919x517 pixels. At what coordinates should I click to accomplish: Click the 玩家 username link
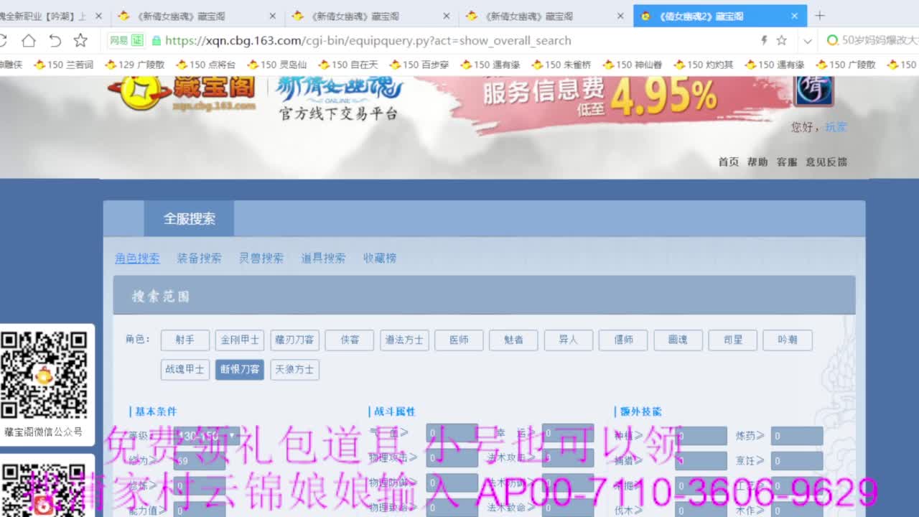pos(836,127)
